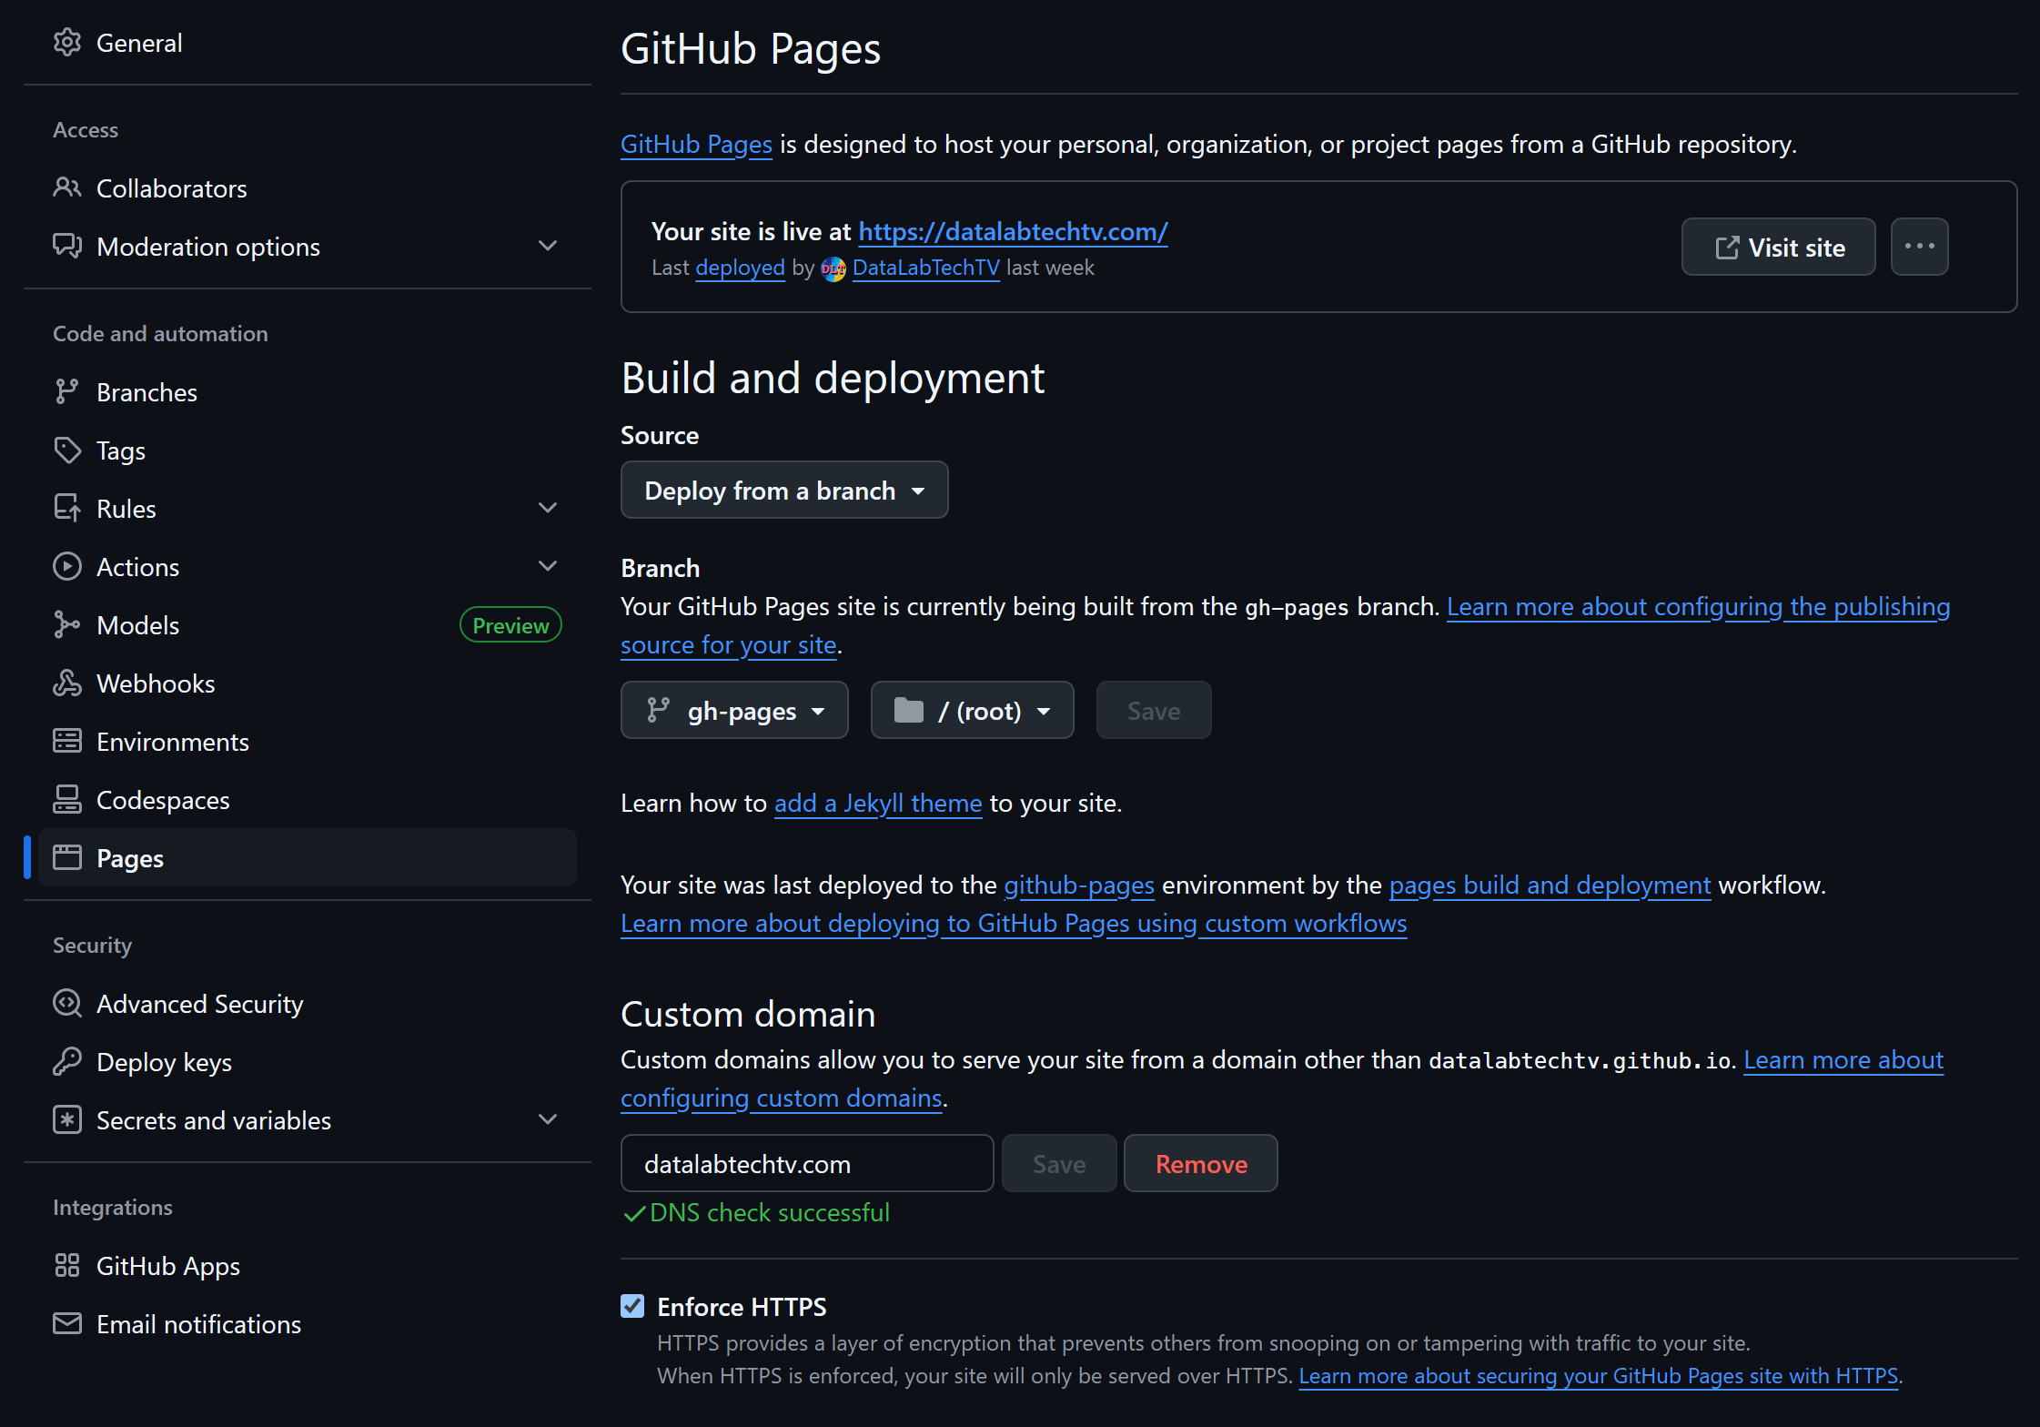Click the green Preview badge
The image size is (2040, 1427).
click(510, 625)
